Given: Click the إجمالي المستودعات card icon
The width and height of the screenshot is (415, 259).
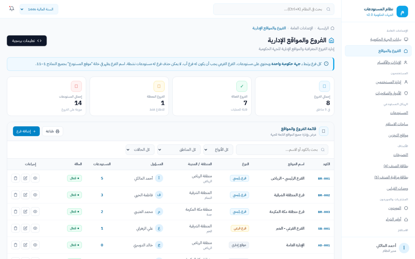Looking at the screenshot, I should click(x=76, y=86).
